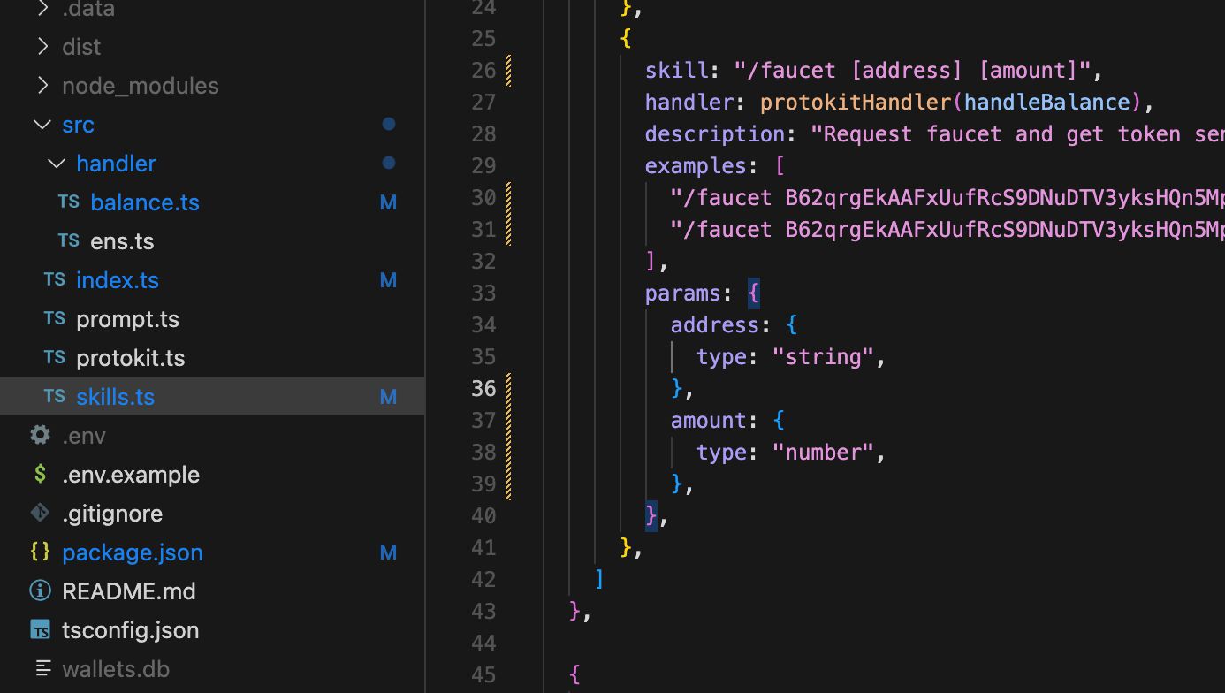Open the .data folder label
1225x693 pixels.
tap(88, 9)
